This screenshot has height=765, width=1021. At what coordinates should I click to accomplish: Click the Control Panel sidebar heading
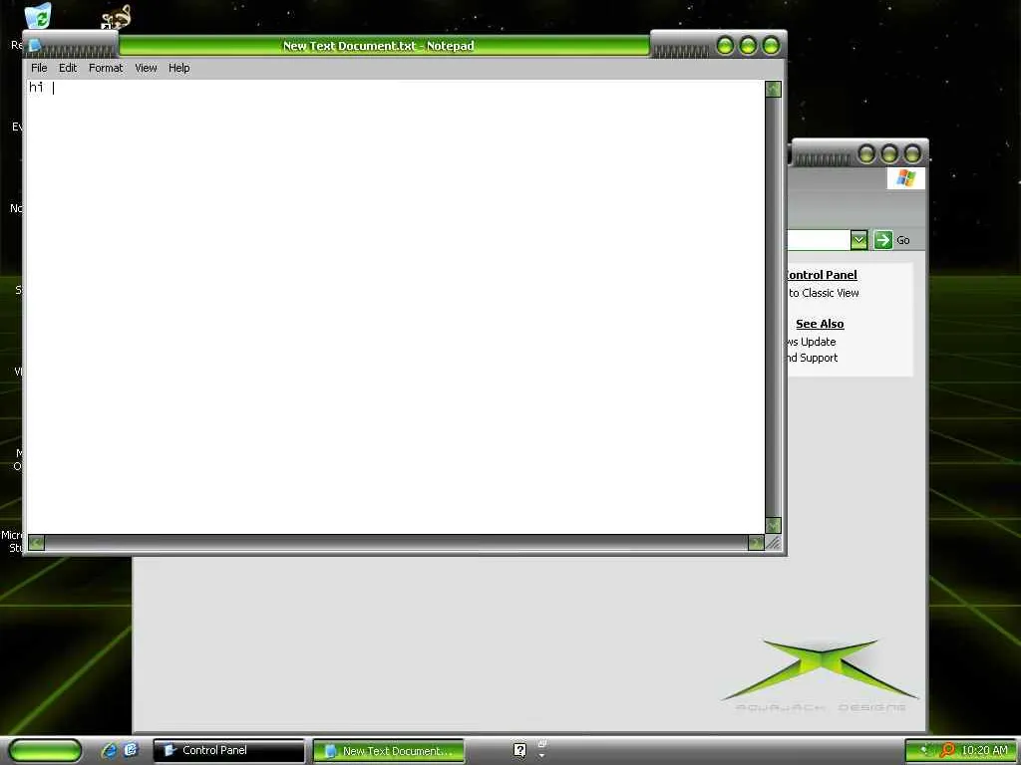(x=823, y=275)
